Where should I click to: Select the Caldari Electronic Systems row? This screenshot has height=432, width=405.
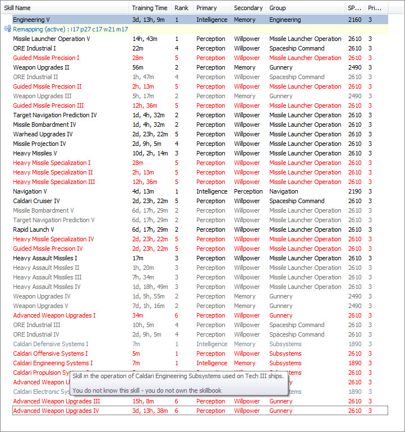42,392
